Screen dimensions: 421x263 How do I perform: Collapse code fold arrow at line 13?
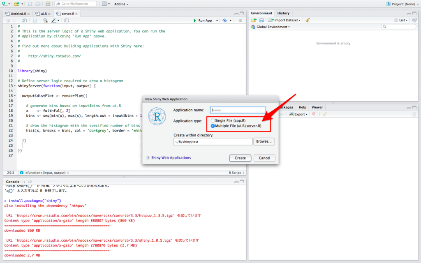pos(15,86)
